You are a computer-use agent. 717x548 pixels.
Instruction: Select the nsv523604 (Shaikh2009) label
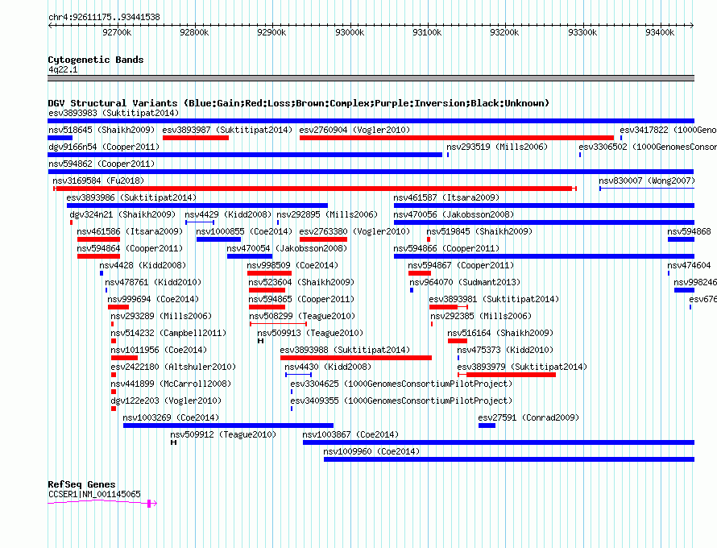click(302, 282)
